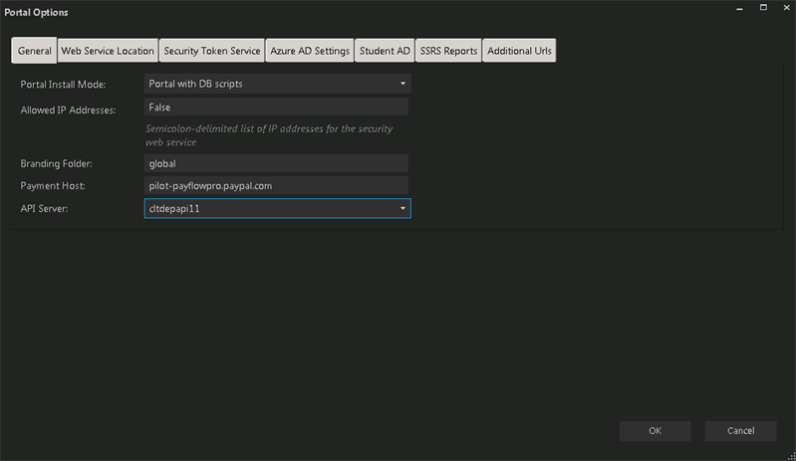Screen dimensions: 796x461
Task: Click into the Payment Host field
Action: click(x=277, y=185)
